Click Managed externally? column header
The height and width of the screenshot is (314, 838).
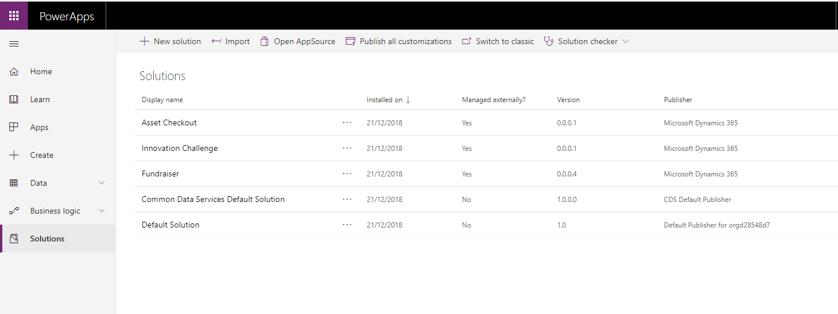tap(494, 100)
